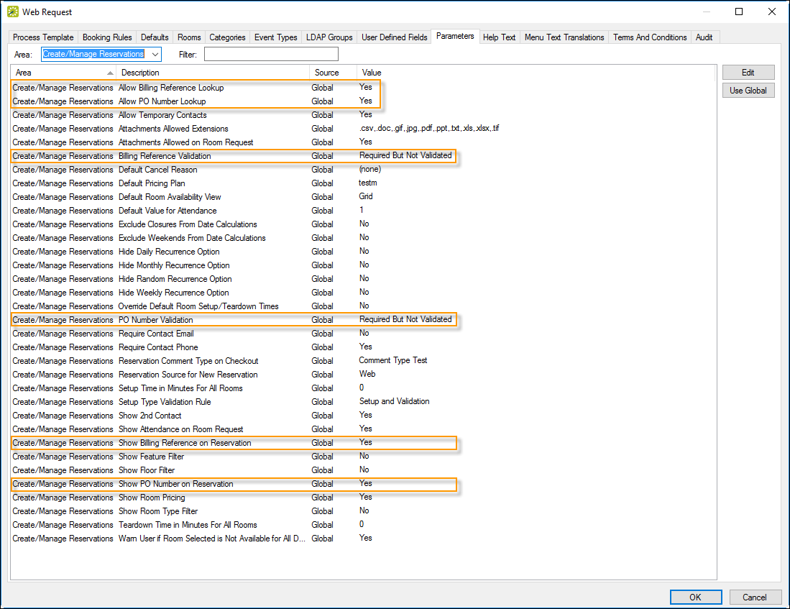
Task: Maximize the Web Request window
Action: tap(739, 12)
